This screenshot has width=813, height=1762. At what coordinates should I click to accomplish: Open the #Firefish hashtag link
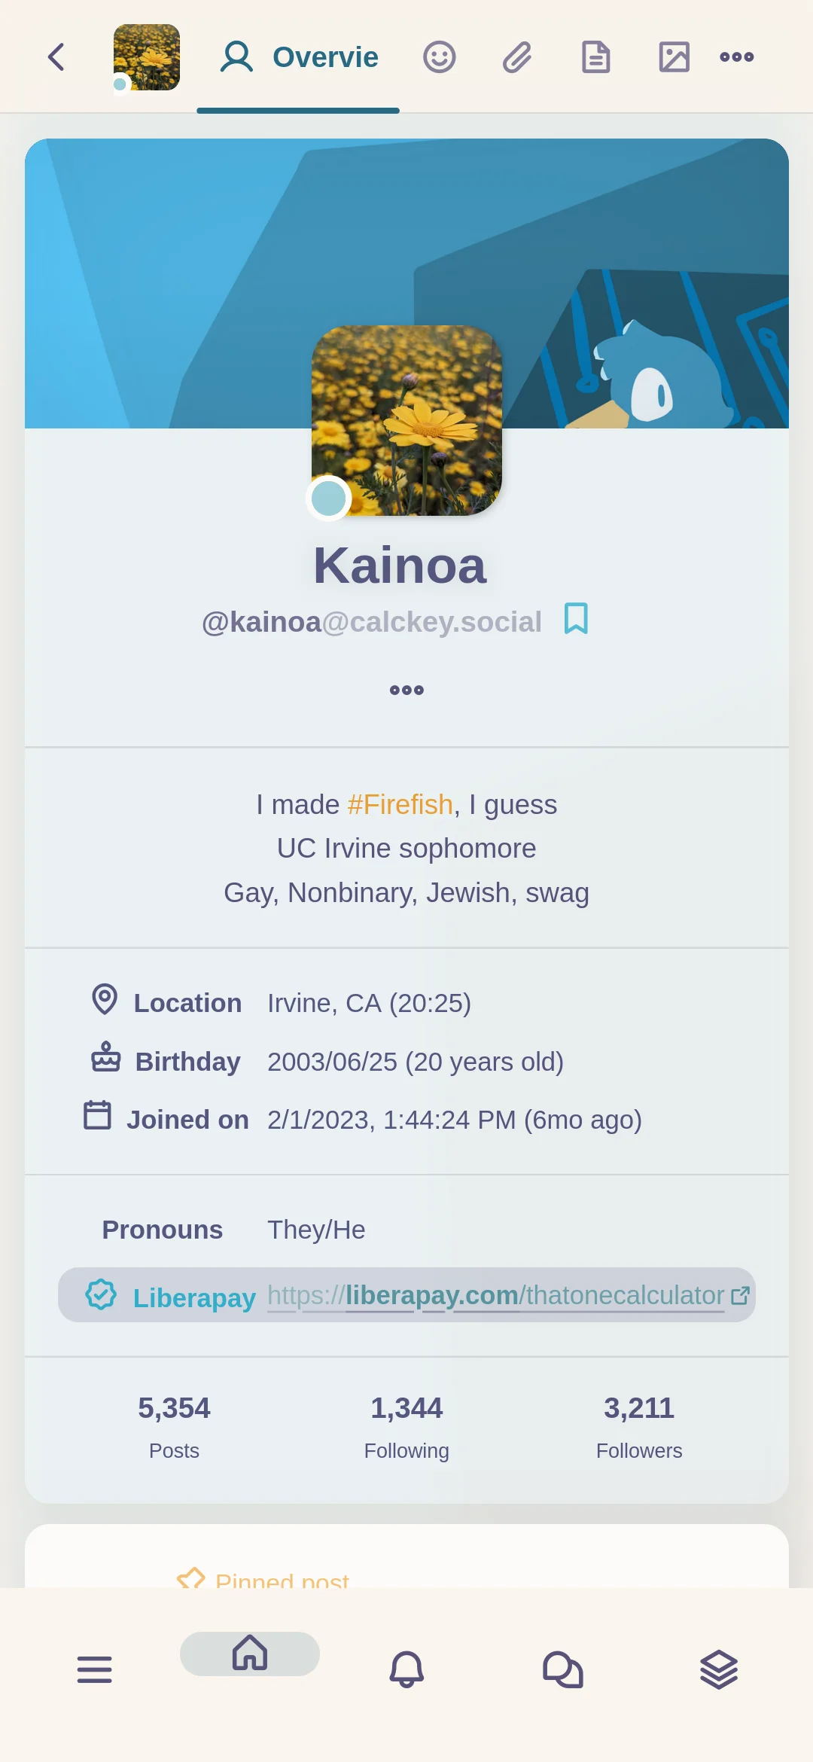coord(400,804)
